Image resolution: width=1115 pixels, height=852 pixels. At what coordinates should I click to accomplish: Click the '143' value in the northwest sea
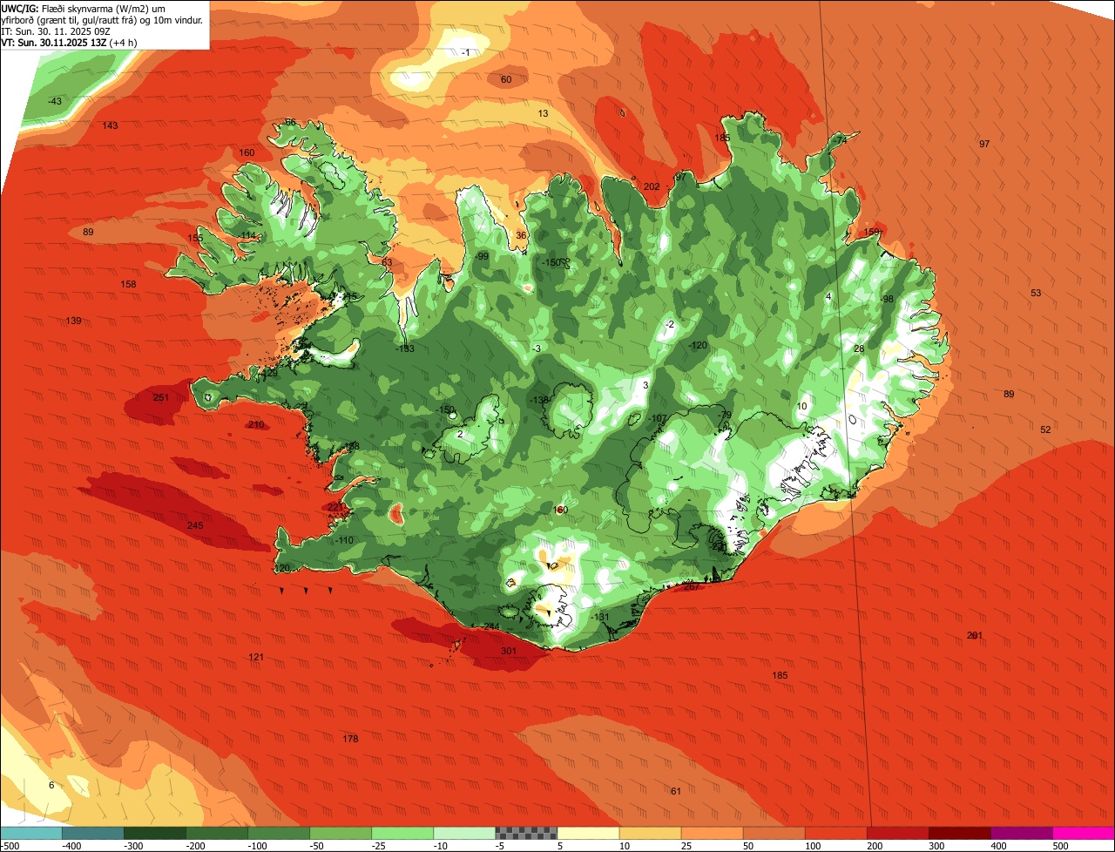click(110, 125)
